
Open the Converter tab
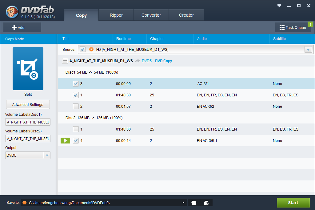coord(151,15)
